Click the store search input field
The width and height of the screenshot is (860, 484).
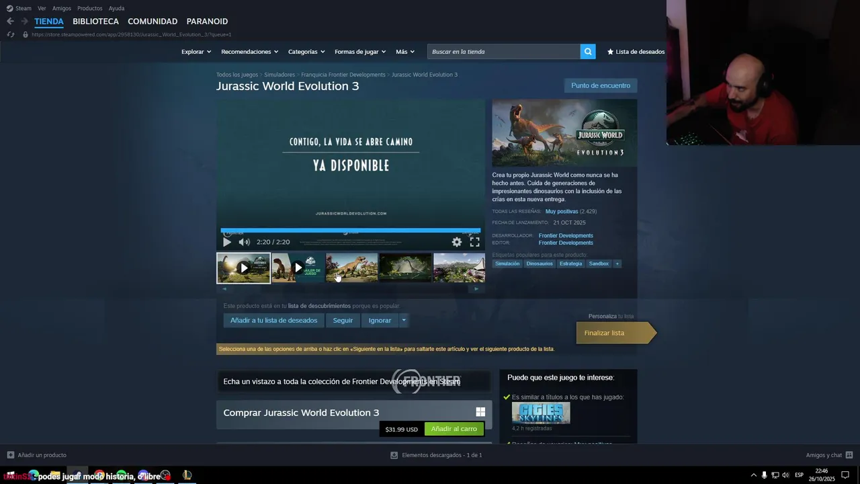click(504, 52)
